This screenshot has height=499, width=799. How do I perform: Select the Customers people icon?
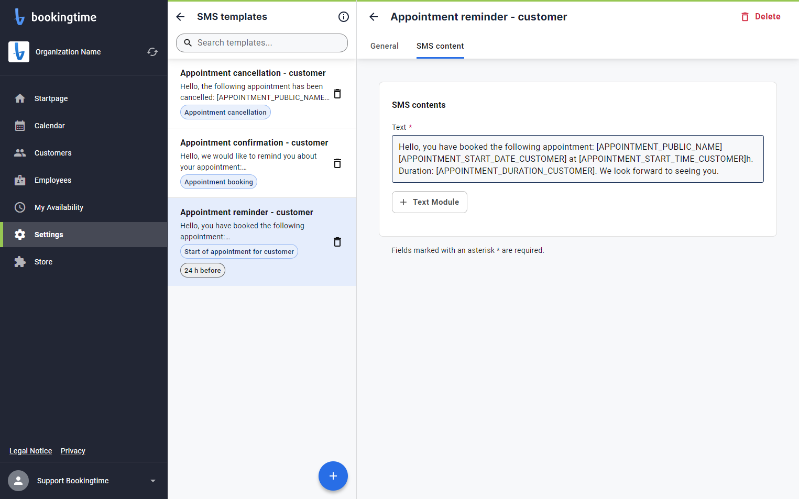pyautogui.click(x=20, y=153)
